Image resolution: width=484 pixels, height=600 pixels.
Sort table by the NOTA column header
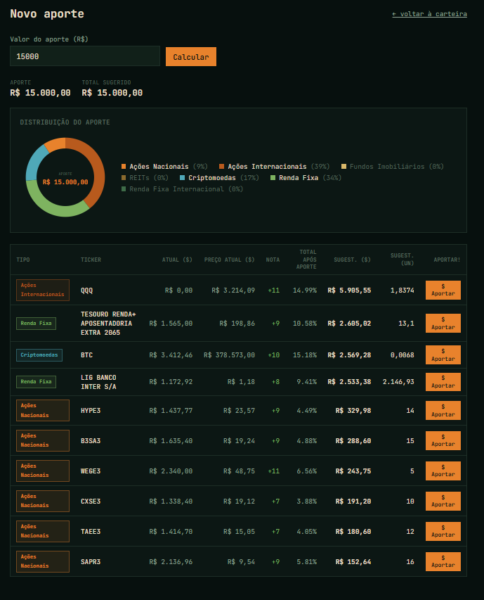click(x=273, y=260)
